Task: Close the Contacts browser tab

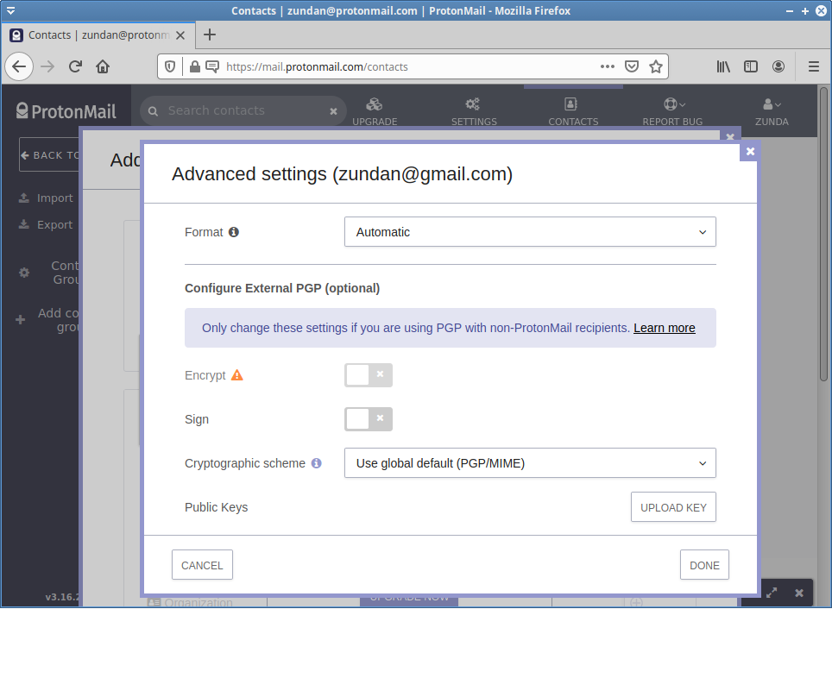Action: 180,35
